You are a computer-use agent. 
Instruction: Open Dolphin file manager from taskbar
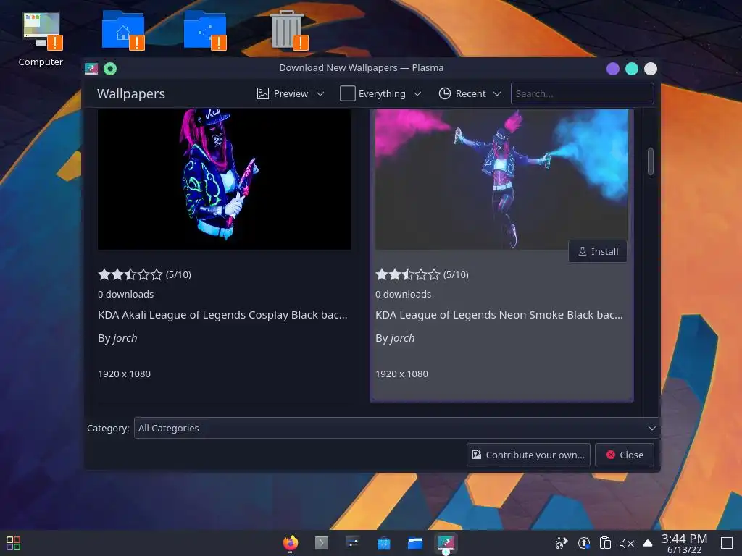pyautogui.click(x=415, y=543)
